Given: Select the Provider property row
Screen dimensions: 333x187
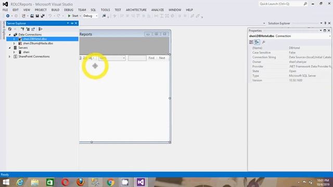Looking at the screenshot, I should click(290, 66).
